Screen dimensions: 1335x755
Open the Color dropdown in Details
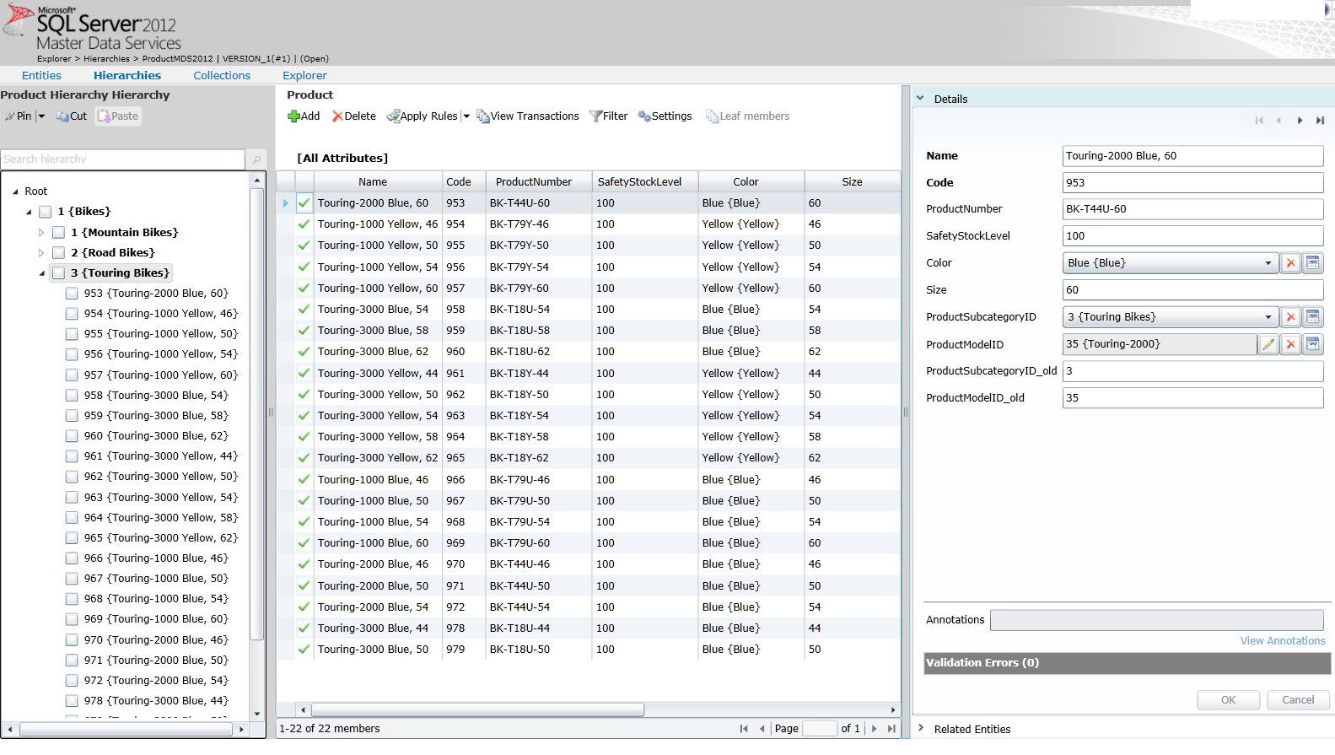[1268, 263]
